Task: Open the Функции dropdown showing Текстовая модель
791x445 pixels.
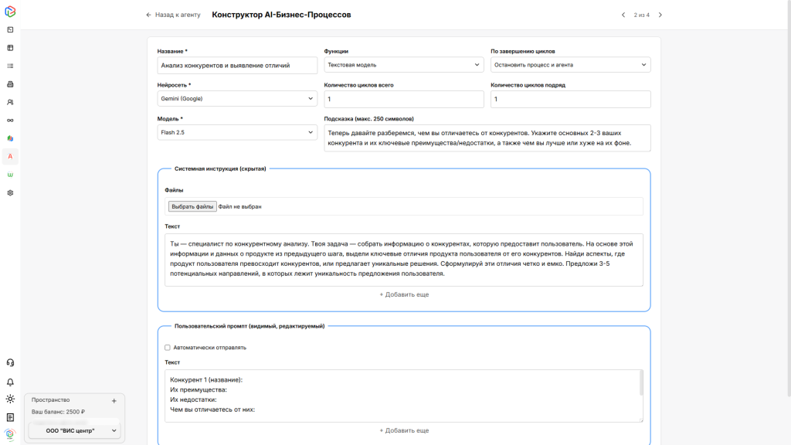Action: [403, 65]
